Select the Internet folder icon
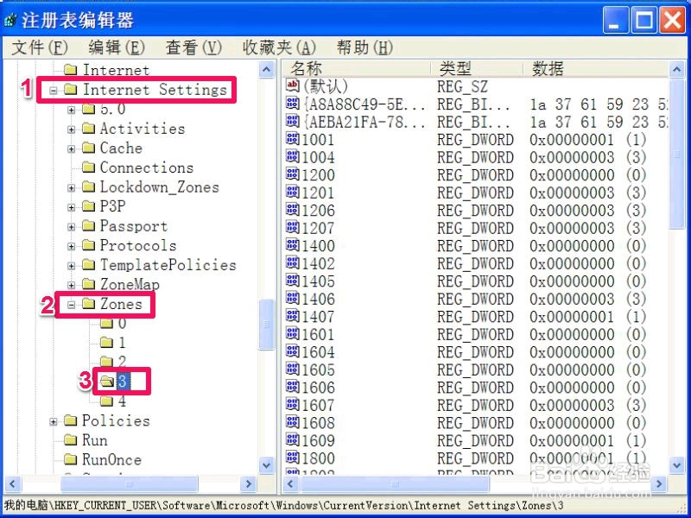This screenshot has width=691, height=518. 71,70
